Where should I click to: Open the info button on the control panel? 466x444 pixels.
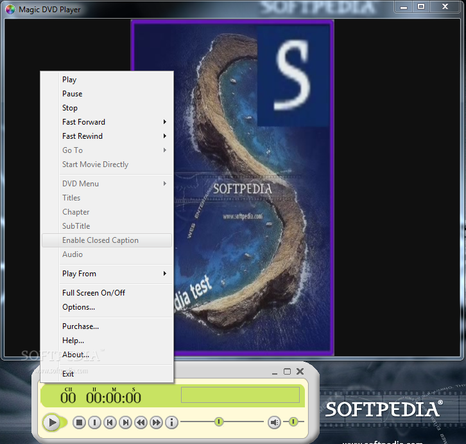(171, 422)
